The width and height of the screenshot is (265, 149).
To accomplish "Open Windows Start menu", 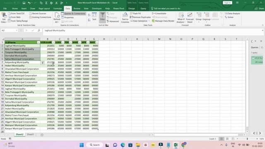I will [82, 145].
